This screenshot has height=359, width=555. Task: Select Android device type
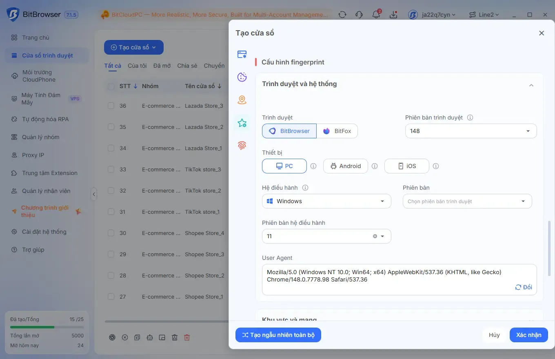click(x=346, y=166)
